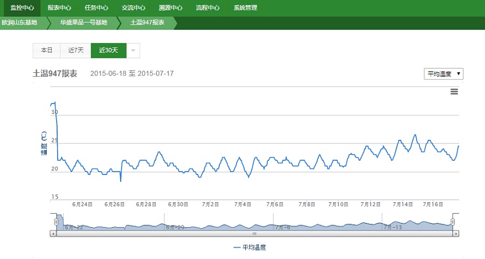Open the chart hamburger export menu
Screen dimensions: 485x259
tap(454, 92)
